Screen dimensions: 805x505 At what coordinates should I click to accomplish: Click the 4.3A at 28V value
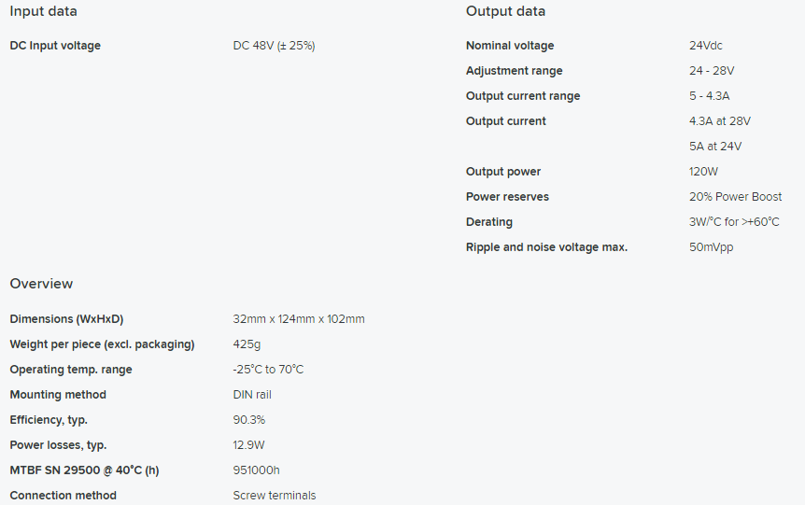[x=719, y=121]
